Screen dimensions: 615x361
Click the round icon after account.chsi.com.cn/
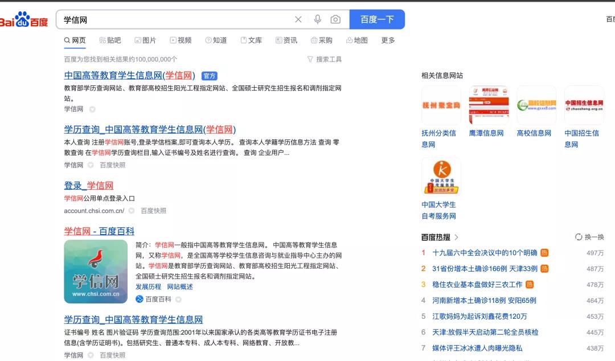click(x=132, y=211)
